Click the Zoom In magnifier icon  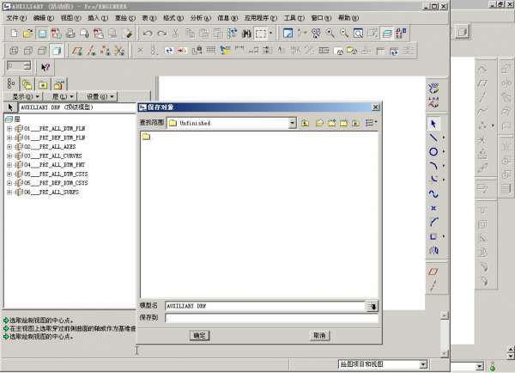coord(330,34)
